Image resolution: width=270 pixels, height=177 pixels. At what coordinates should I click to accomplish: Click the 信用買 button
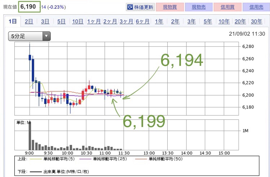pyautogui.click(x=227, y=7)
